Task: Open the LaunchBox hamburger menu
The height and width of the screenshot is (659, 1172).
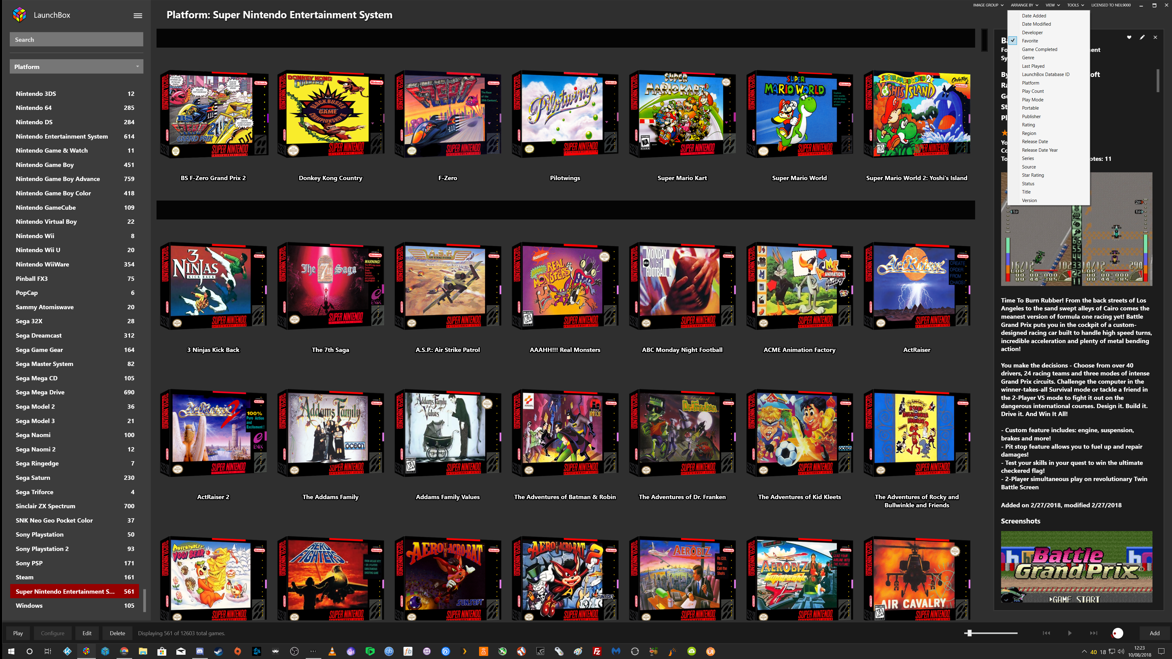Action: [138, 15]
